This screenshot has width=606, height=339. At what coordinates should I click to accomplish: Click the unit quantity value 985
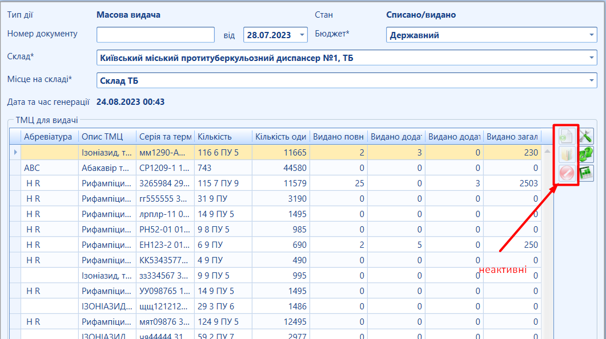(299, 230)
